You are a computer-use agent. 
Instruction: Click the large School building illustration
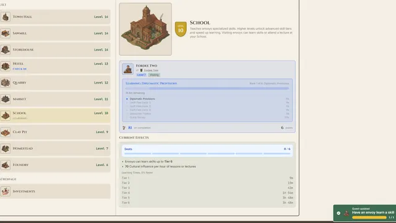[145, 29]
